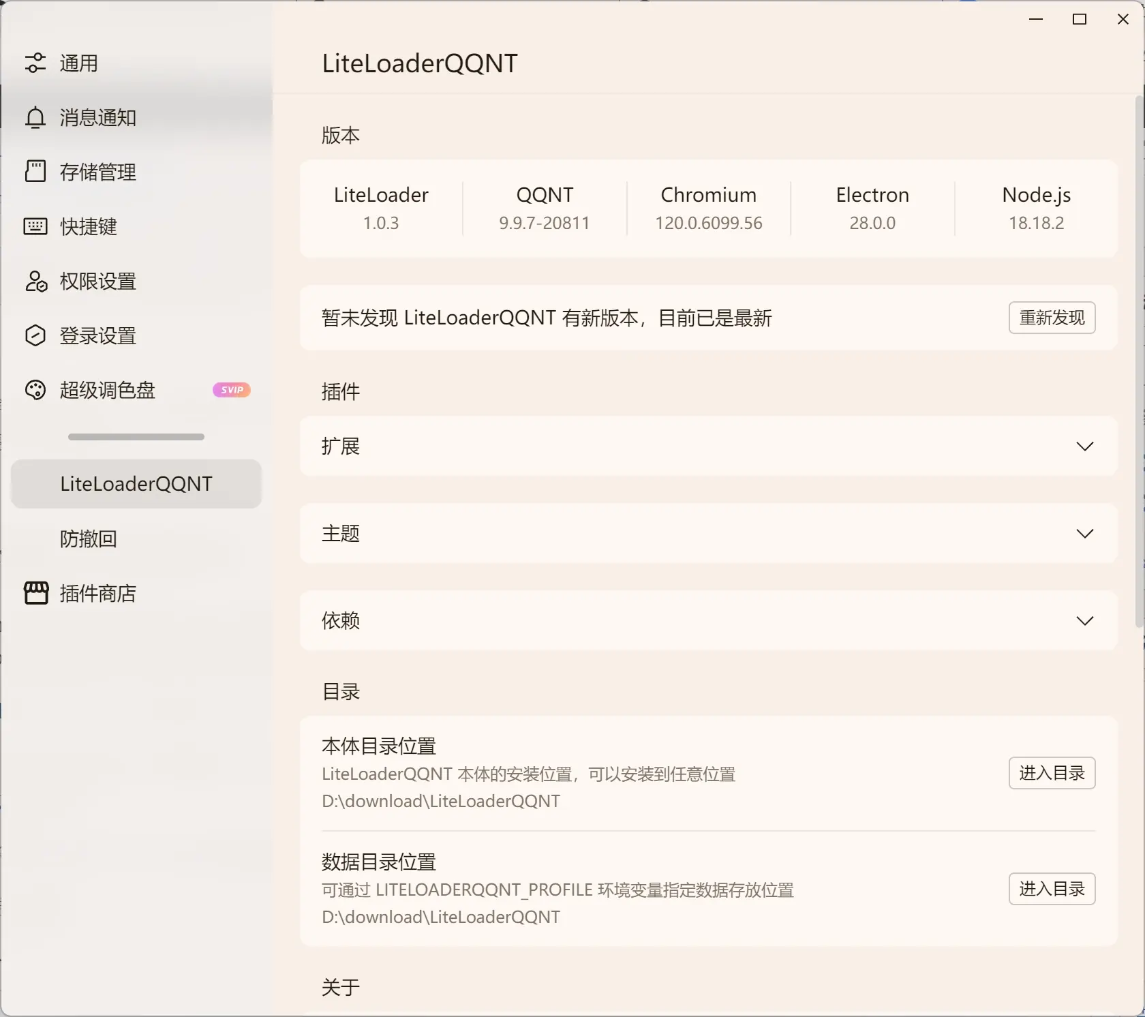This screenshot has width=1145, height=1017.
Task: Click the LiteLoaderQQNT page title
Action: (420, 63)
